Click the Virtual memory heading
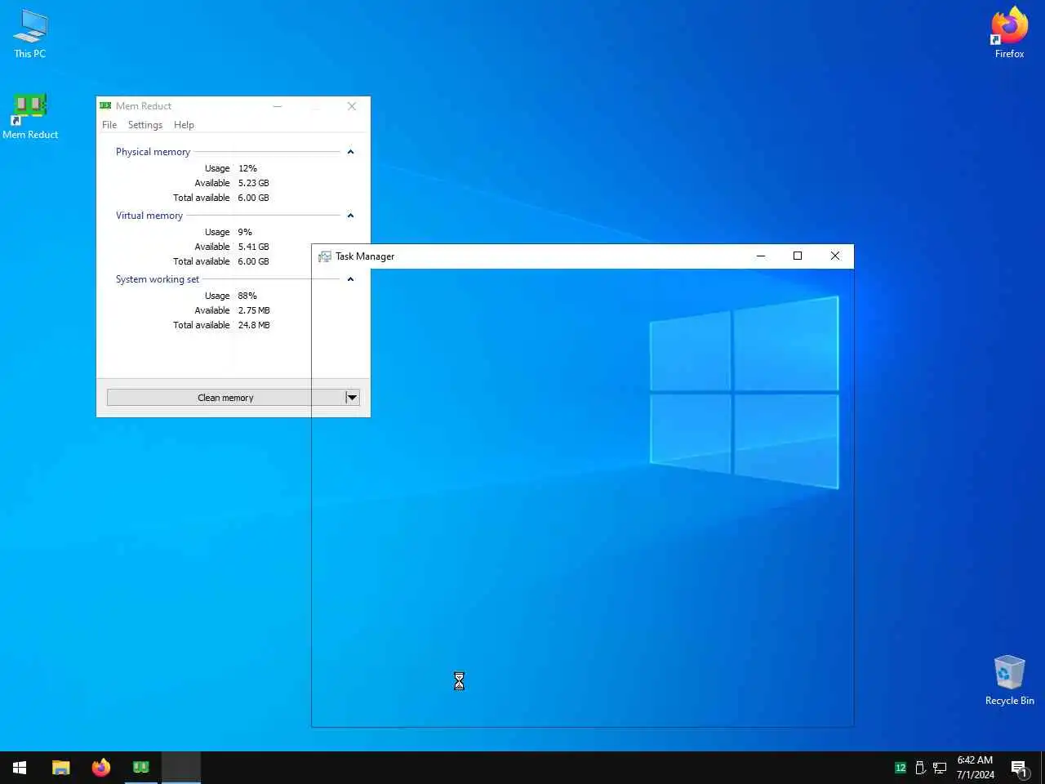This screenshot has height=784, width=1045. point(149,216)
